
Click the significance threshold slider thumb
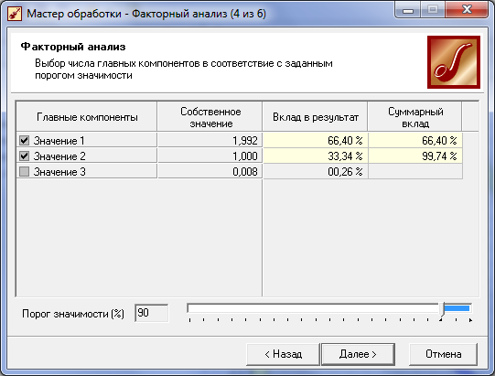click(442, 309)
